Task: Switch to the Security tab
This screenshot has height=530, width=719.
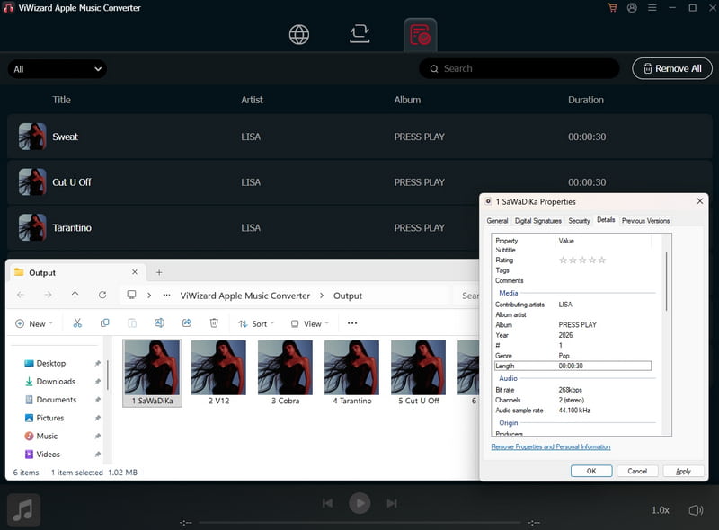Action: 579,220
